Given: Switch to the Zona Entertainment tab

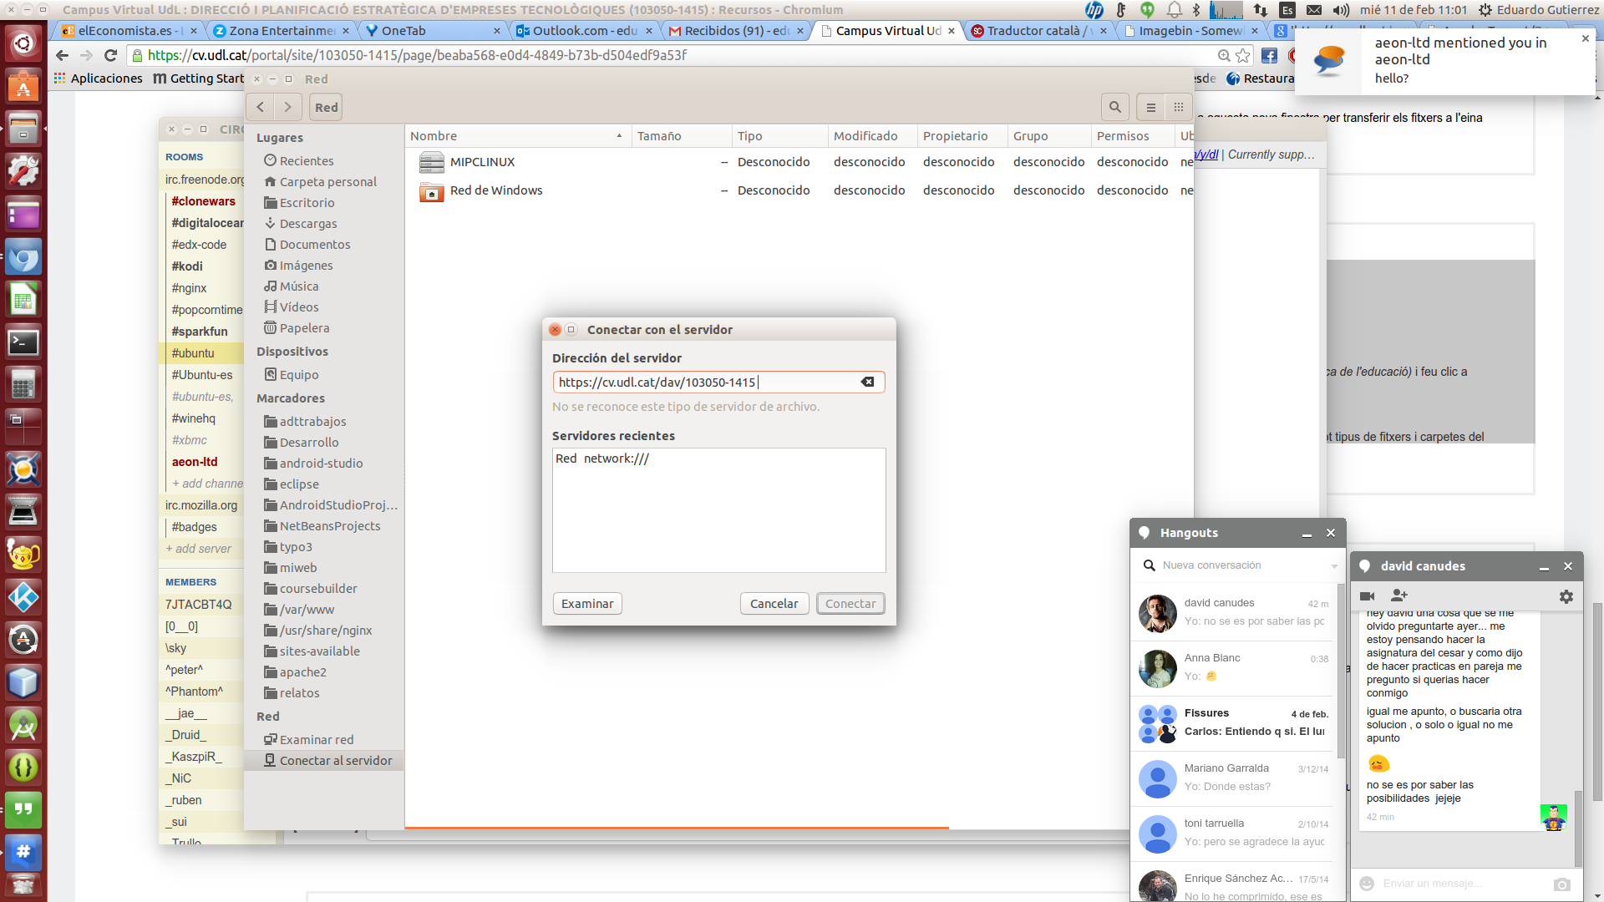Looking at the screenshot, I should [x=282, y=30].
